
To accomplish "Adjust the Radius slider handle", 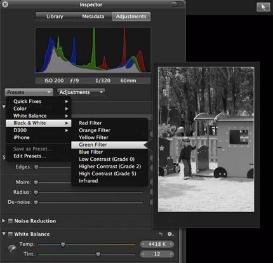I will [x=36, y=192].
